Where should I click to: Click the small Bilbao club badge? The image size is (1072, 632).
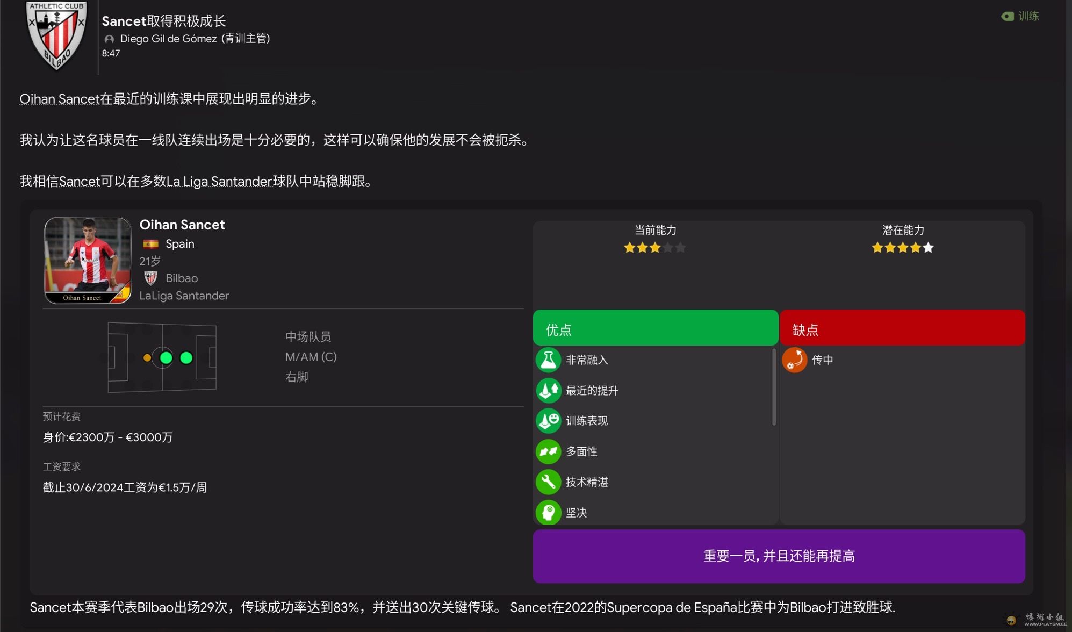pyautogui.click(x=150, y=278)
